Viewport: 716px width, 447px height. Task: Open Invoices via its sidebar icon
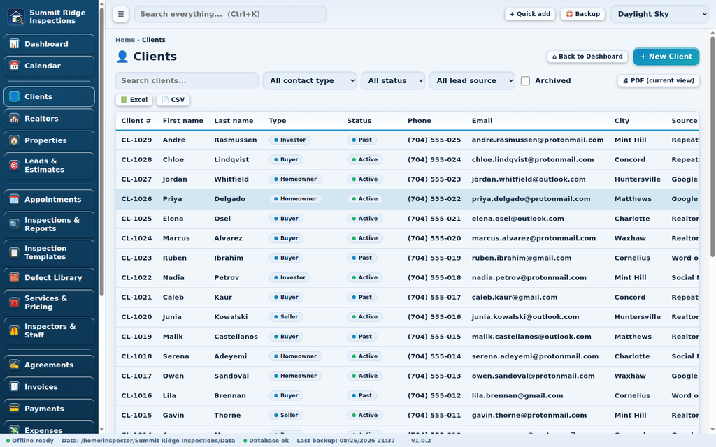pos(15,387)
